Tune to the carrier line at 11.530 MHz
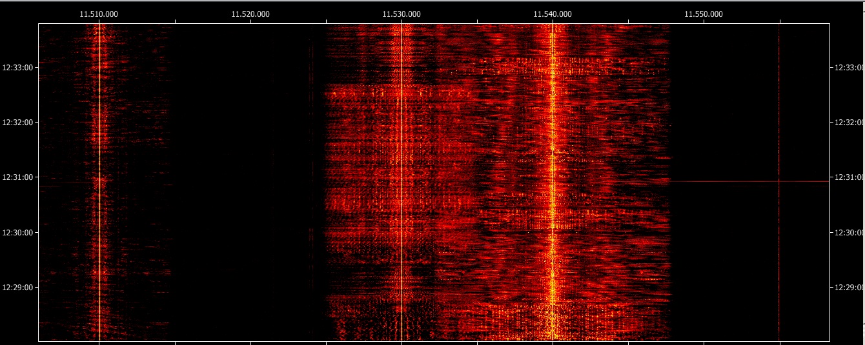 pyautogui.click(x=402, y=182)
